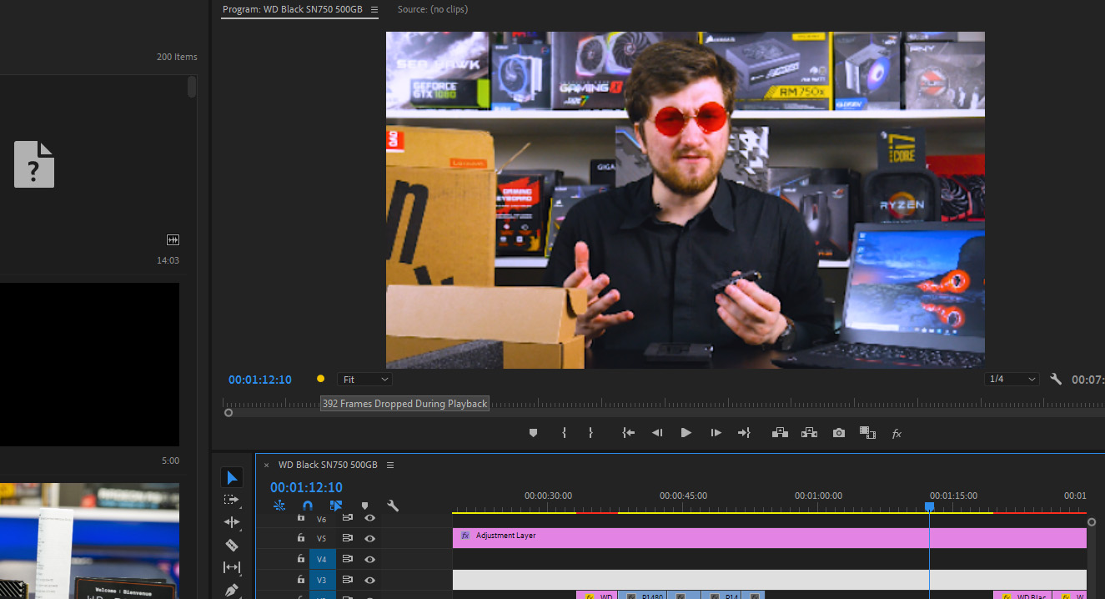Select WD Black SN750 500GB timeline tab
Viewport: 1105px width, 599px height.
coord(328,465)
